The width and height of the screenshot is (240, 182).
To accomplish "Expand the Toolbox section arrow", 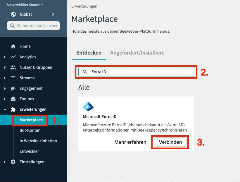I will pos(5,99).
